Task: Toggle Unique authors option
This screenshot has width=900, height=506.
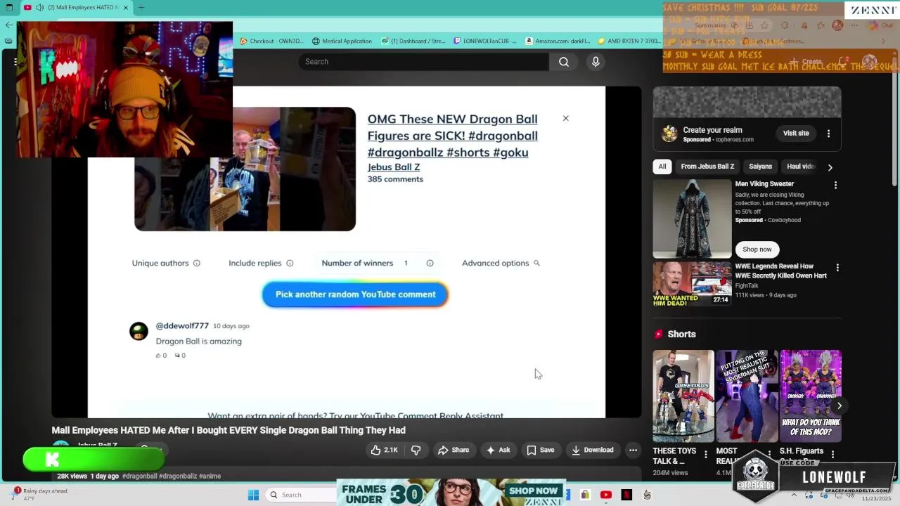Action: click(160, 263)
